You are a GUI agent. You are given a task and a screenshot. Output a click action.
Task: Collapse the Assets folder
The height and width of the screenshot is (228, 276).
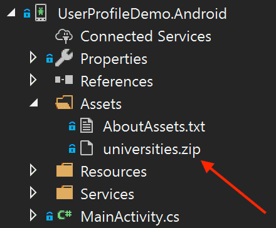pos(34,103)
